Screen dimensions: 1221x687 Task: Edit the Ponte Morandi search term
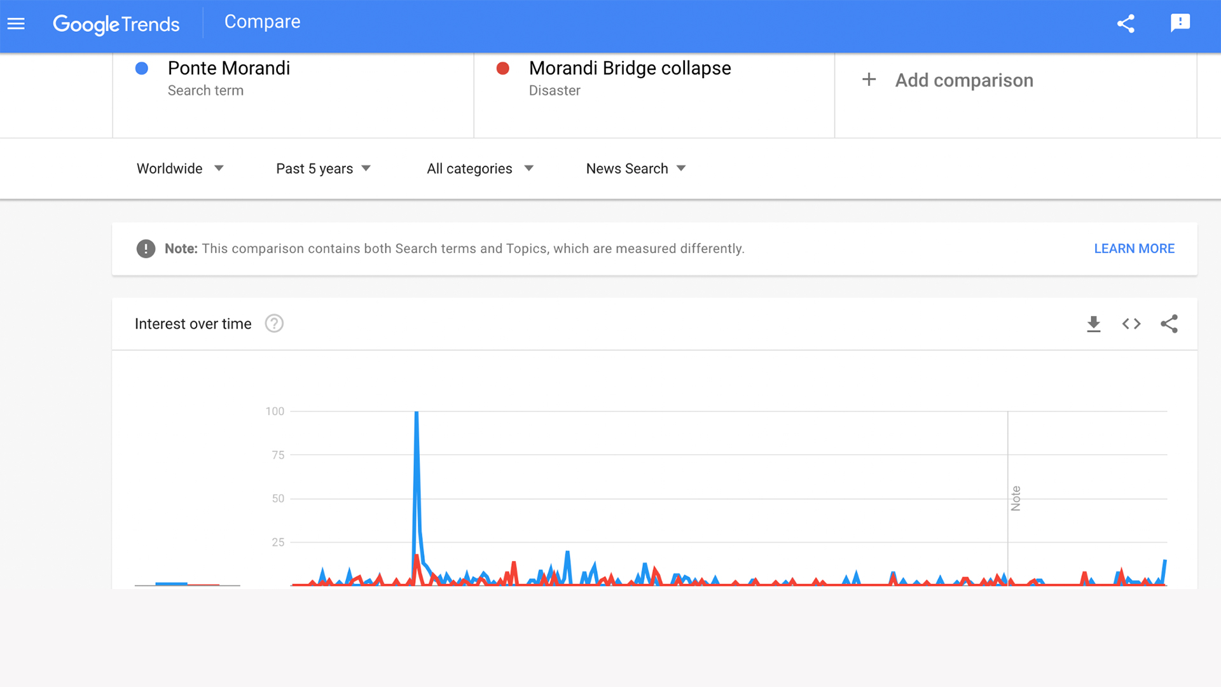[229, 68]
